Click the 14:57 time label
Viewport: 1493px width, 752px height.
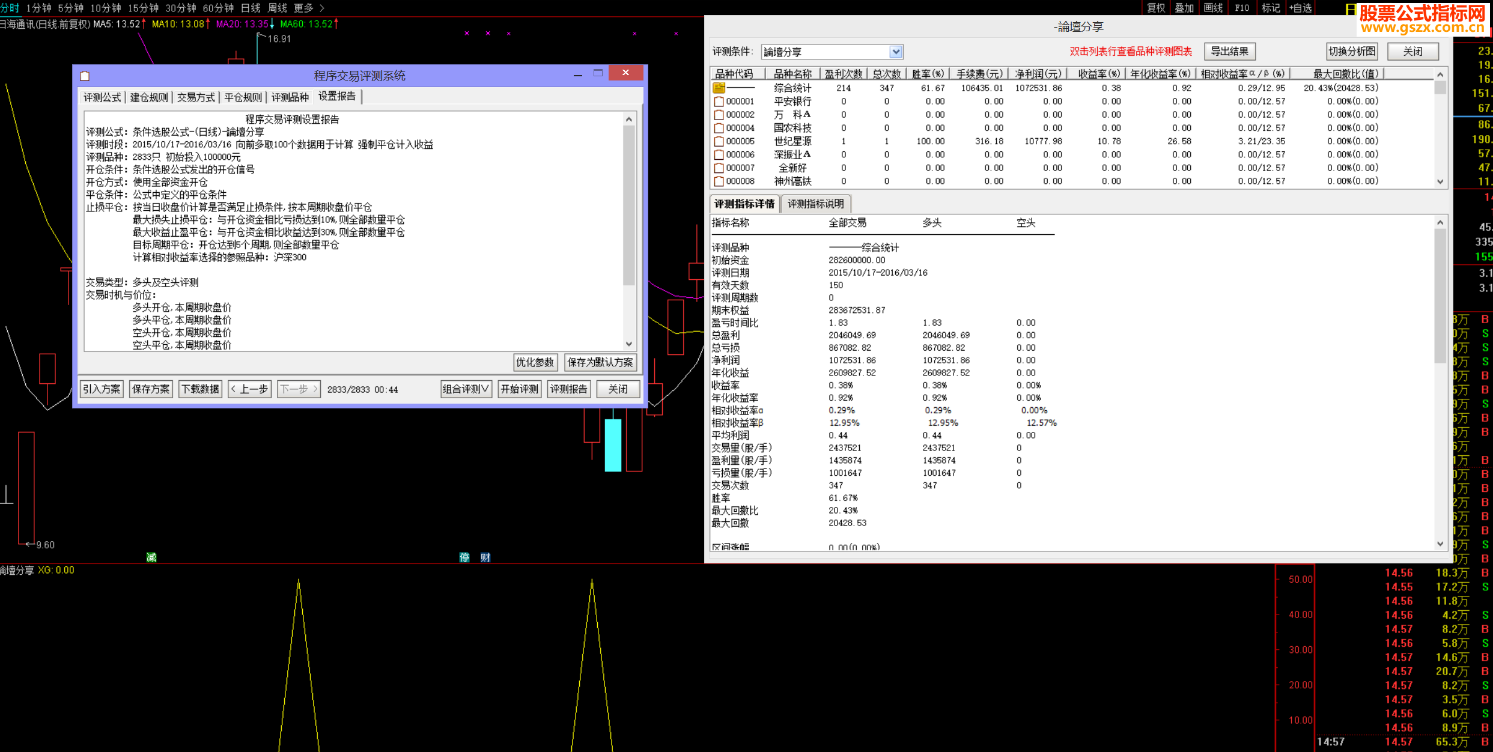click(1331, 742)
